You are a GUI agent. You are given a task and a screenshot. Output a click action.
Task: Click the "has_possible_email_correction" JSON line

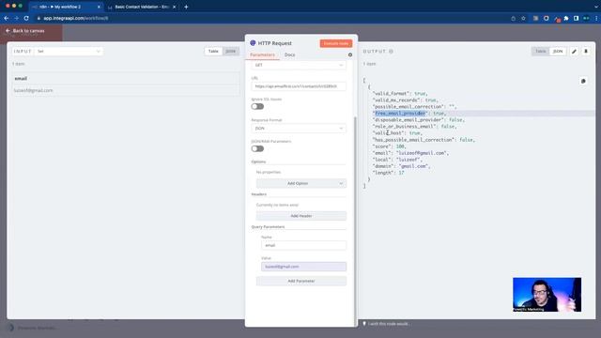[x=424, y=140]
